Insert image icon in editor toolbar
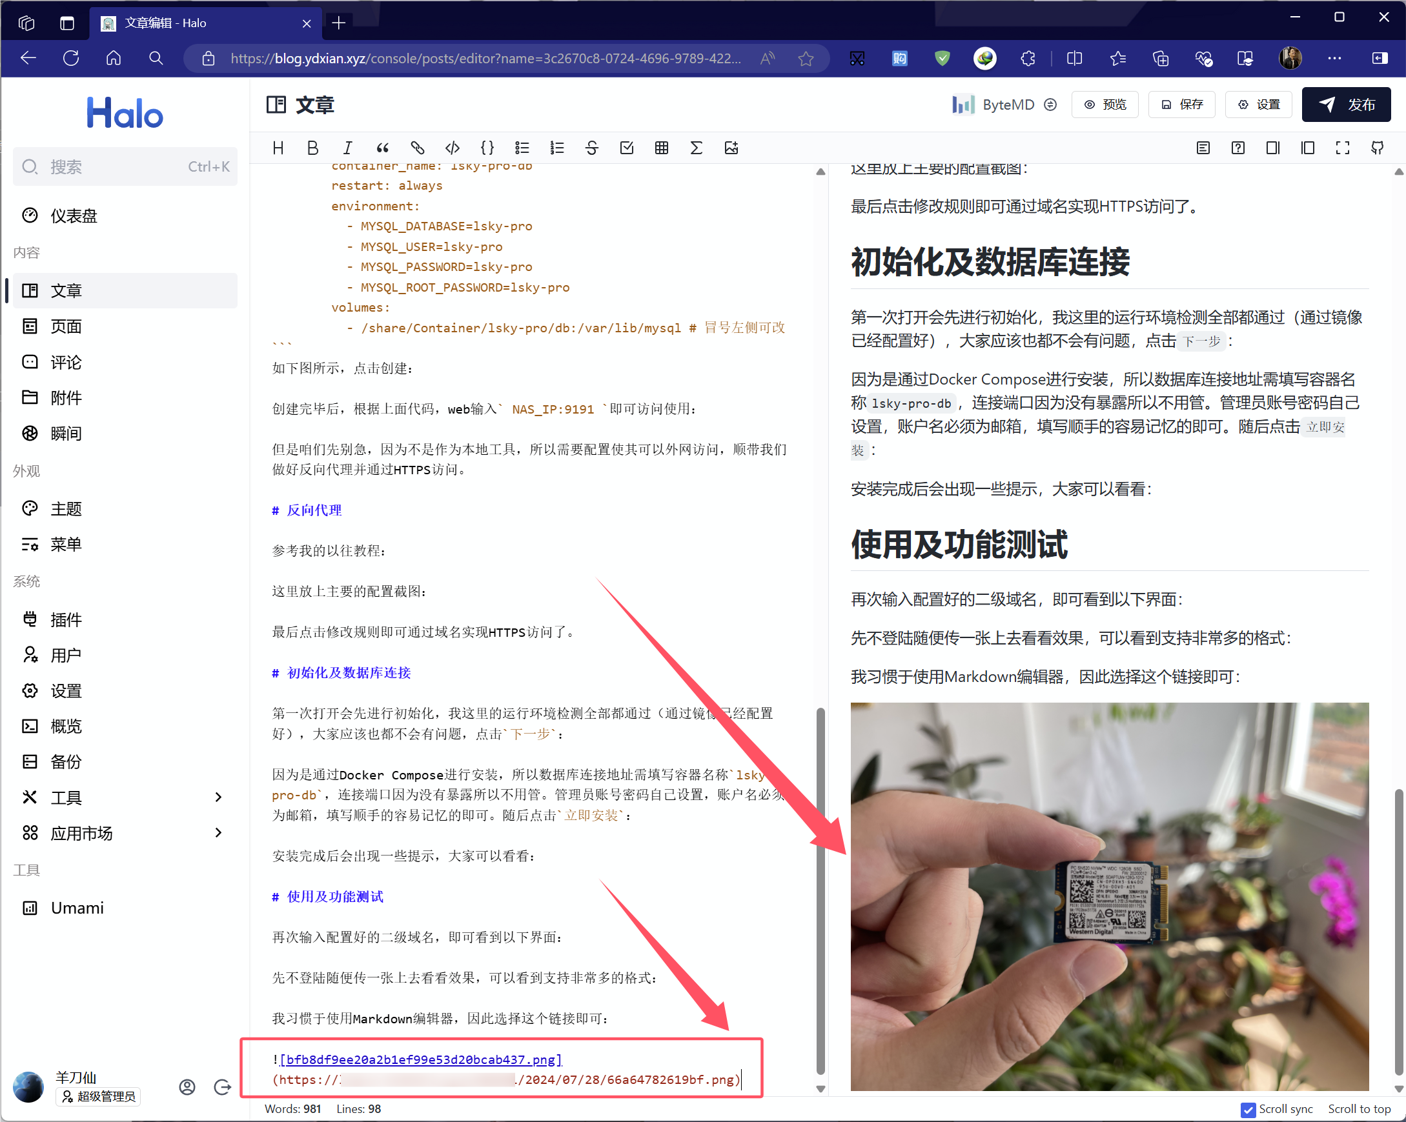Viewport: 1406px width, 1122px height. point(731,148)
